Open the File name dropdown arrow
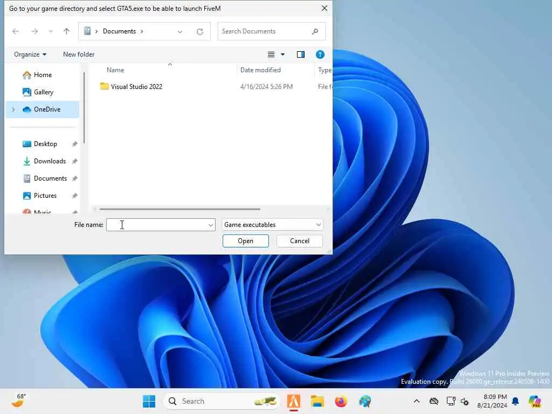The width and height of the screenshot is (552, 414). point(211,225)
